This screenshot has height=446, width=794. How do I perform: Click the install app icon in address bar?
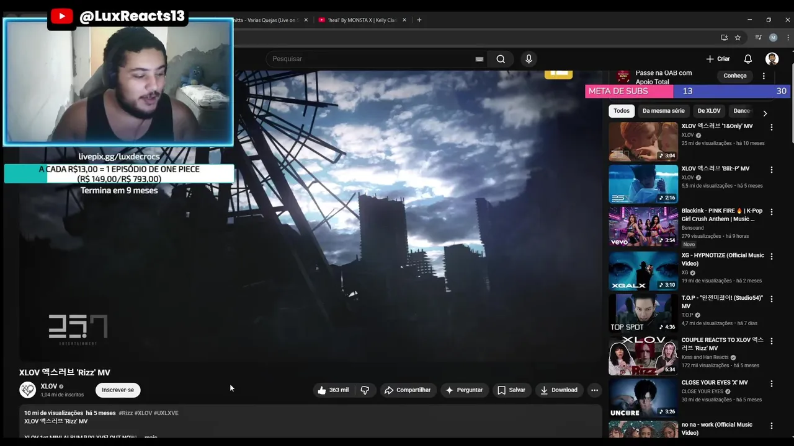724,37
